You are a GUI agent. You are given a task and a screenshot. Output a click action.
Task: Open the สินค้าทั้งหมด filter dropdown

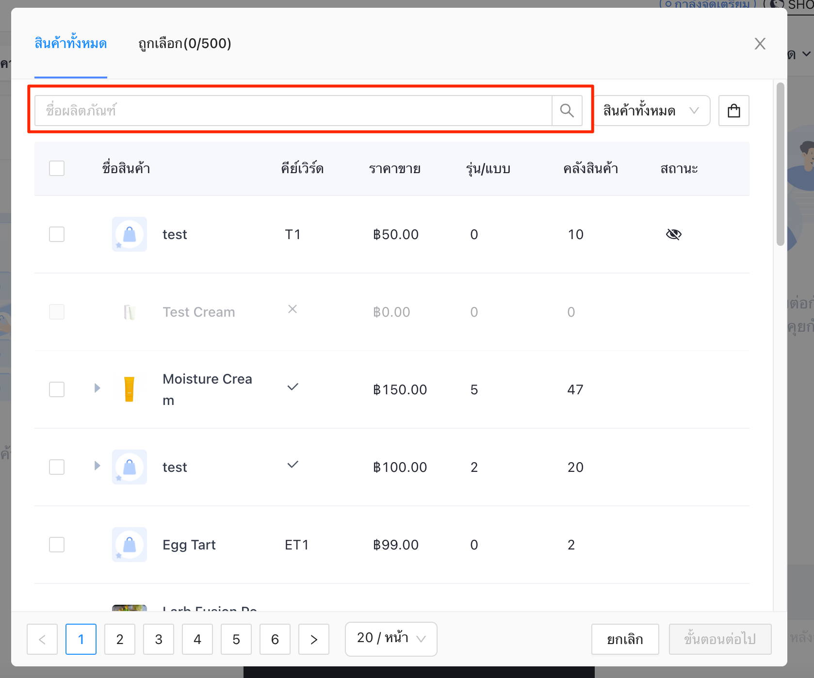(x=652, y=111)
